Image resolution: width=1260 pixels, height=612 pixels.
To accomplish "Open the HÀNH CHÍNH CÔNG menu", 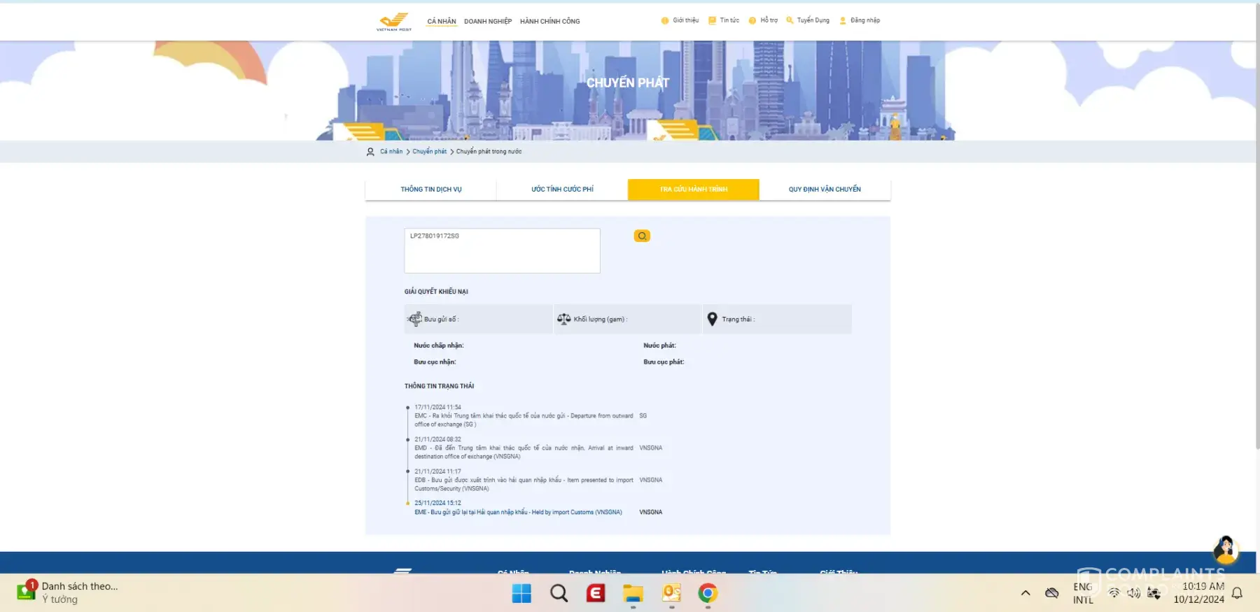I will pos(549,22).
